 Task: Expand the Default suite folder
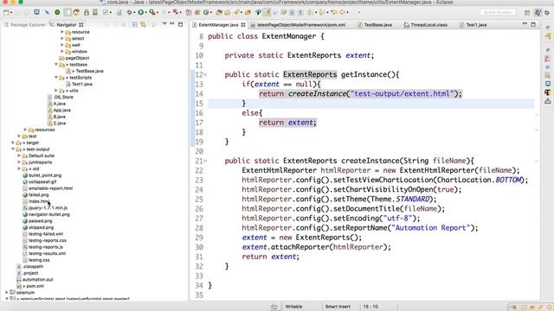pos(19,155)
